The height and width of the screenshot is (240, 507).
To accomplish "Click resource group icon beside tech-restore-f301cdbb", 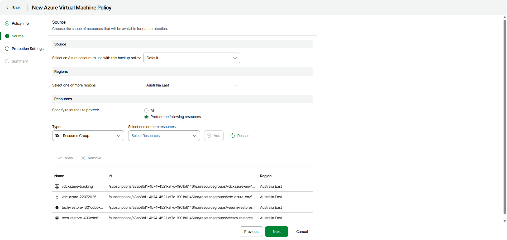I will coord(57,207).
